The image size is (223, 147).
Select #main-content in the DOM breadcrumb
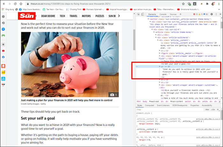pos(176,102)
